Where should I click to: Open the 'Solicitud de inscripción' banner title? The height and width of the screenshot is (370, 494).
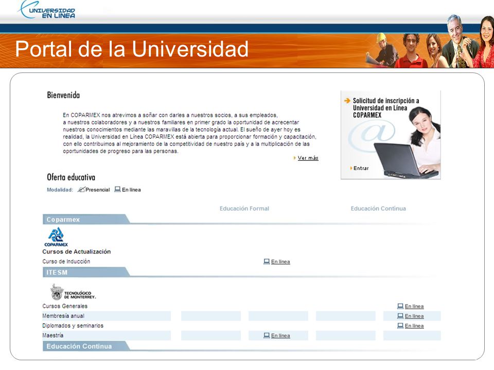(385, 108)
